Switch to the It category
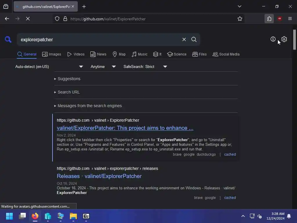The height and width of the screenshot is (223, 297). tap(157, 54)
